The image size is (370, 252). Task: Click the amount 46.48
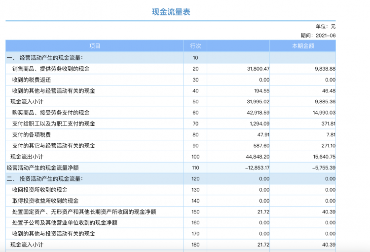click(x=329, y=91)
